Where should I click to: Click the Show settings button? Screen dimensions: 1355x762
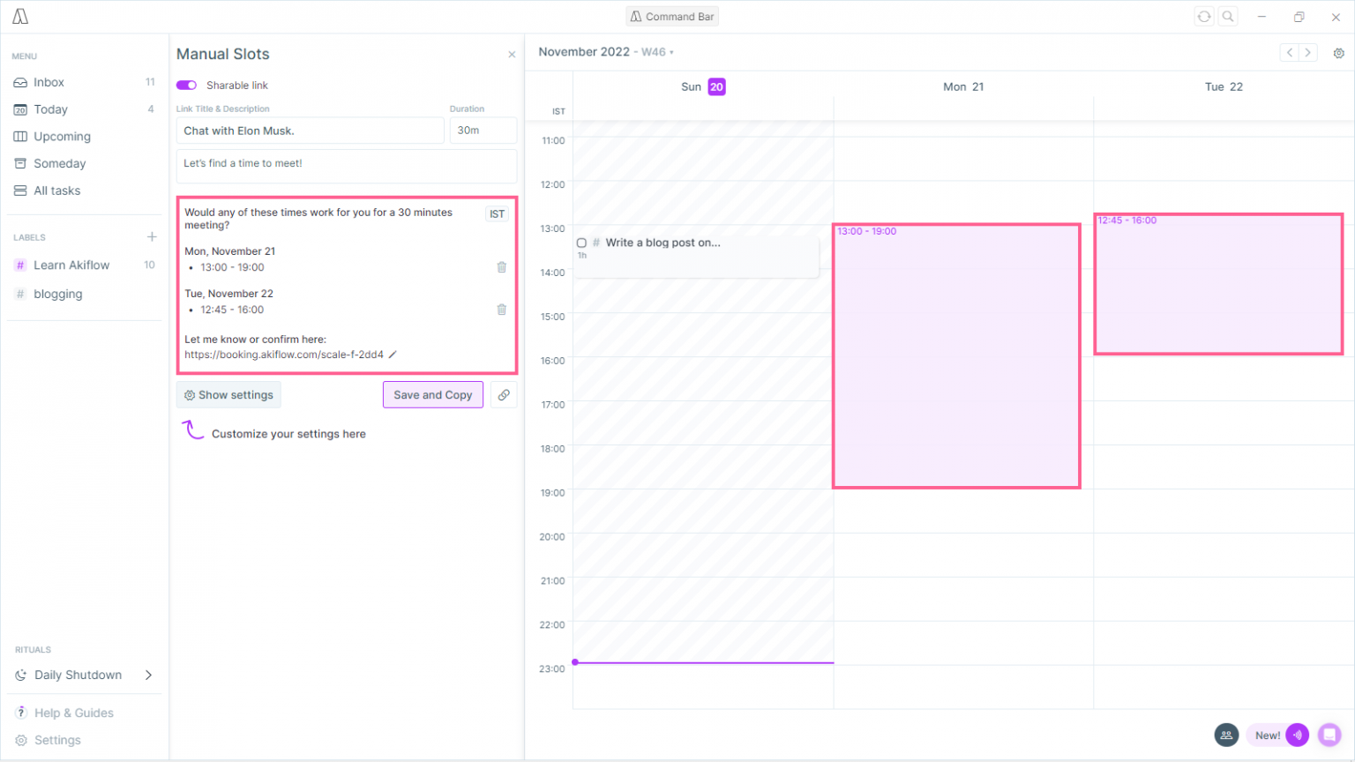pos(228,395)
